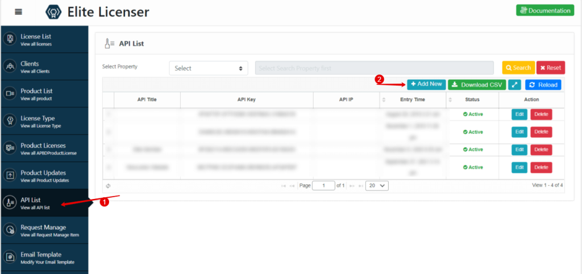Open License List menu item
This screenshot has height=274, width=582.
coord(44,39)
